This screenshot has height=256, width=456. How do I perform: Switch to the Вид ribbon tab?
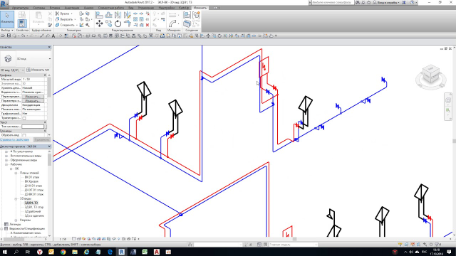(x=131, y=8)
